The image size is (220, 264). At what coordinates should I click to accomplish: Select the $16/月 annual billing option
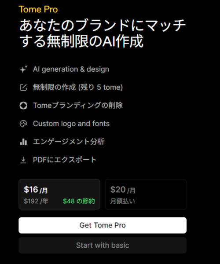tap(59, 194)
